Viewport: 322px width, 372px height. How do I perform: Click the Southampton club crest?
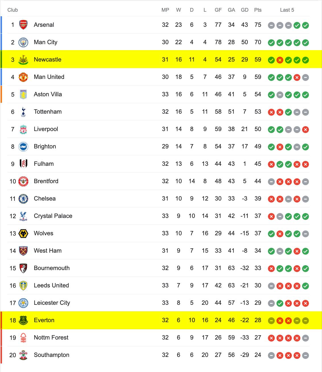tap(23, 355)
